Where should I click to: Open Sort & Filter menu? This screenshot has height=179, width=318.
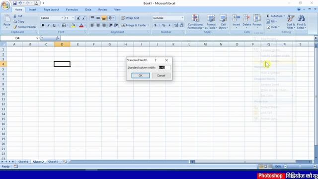click(291, 22)
